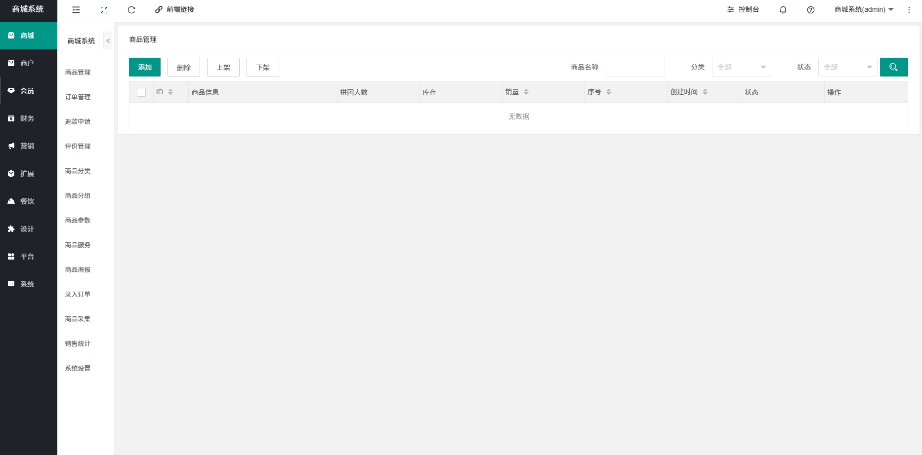Click the 商城系统 logo title
The height and width of the screenshot is (455, 922).
click(x=28, y=9)
